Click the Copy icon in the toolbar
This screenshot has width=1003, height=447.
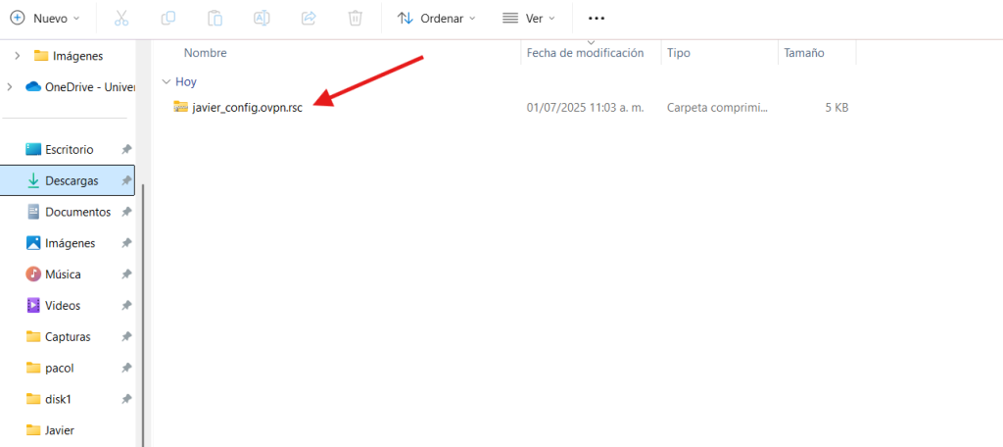168,19
